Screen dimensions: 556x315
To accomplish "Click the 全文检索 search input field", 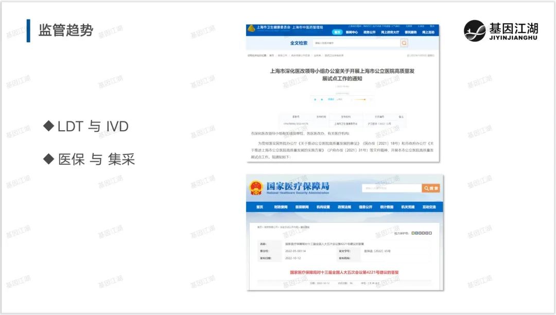I will pyautogui.click(x=355, y=43).
